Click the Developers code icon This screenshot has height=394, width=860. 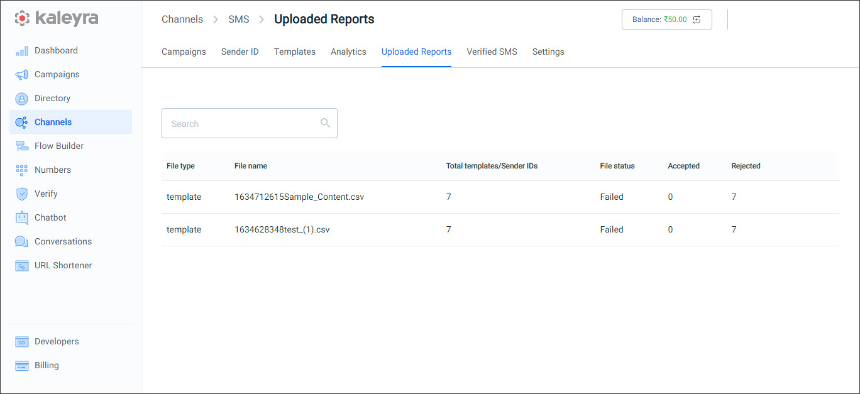coord(22,342)
